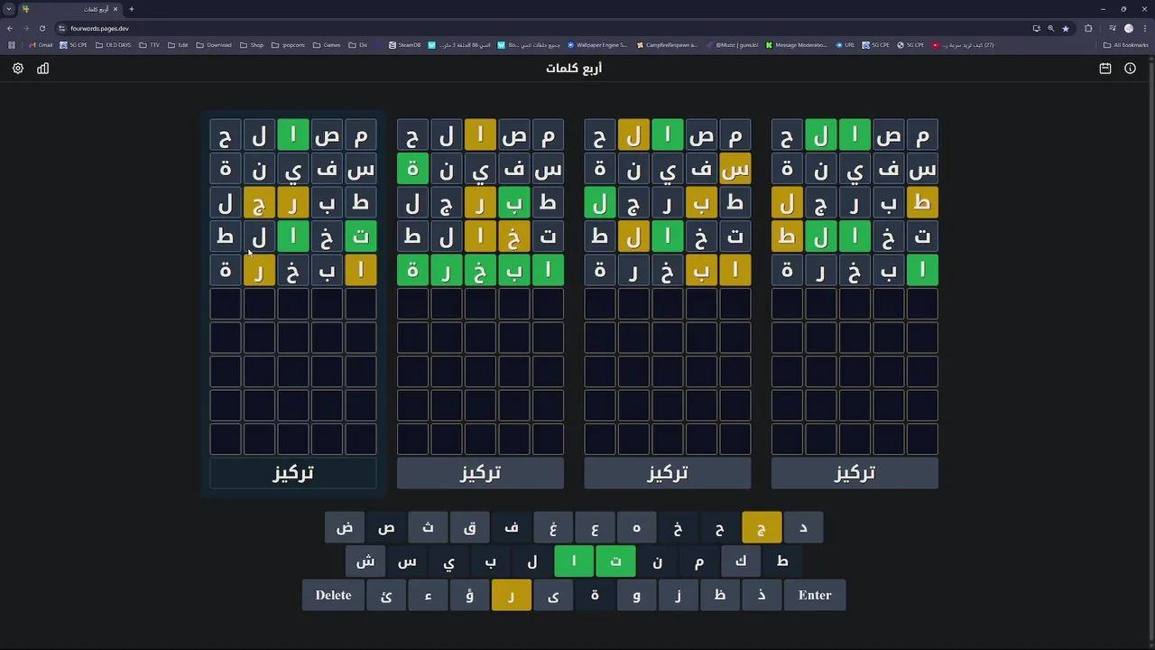Click the green ا key
Viewport: 1155px width, 650px height.
click(x=574, y=562)
